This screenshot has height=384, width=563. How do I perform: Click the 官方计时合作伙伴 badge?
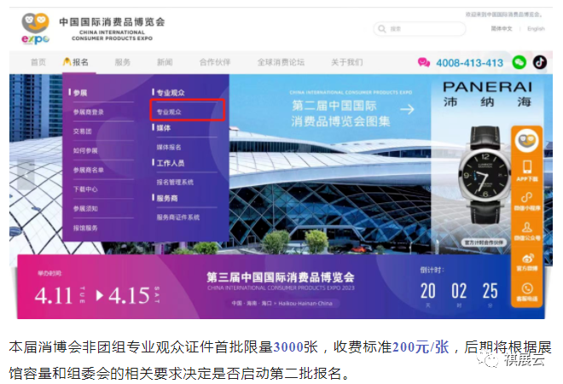click(x=484, y=242)
